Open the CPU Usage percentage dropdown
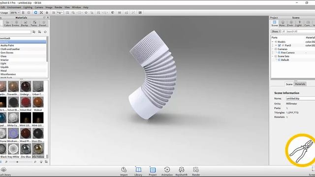This screenshot has width=315, height=177. pyautogui.click(x=15, y=13)
